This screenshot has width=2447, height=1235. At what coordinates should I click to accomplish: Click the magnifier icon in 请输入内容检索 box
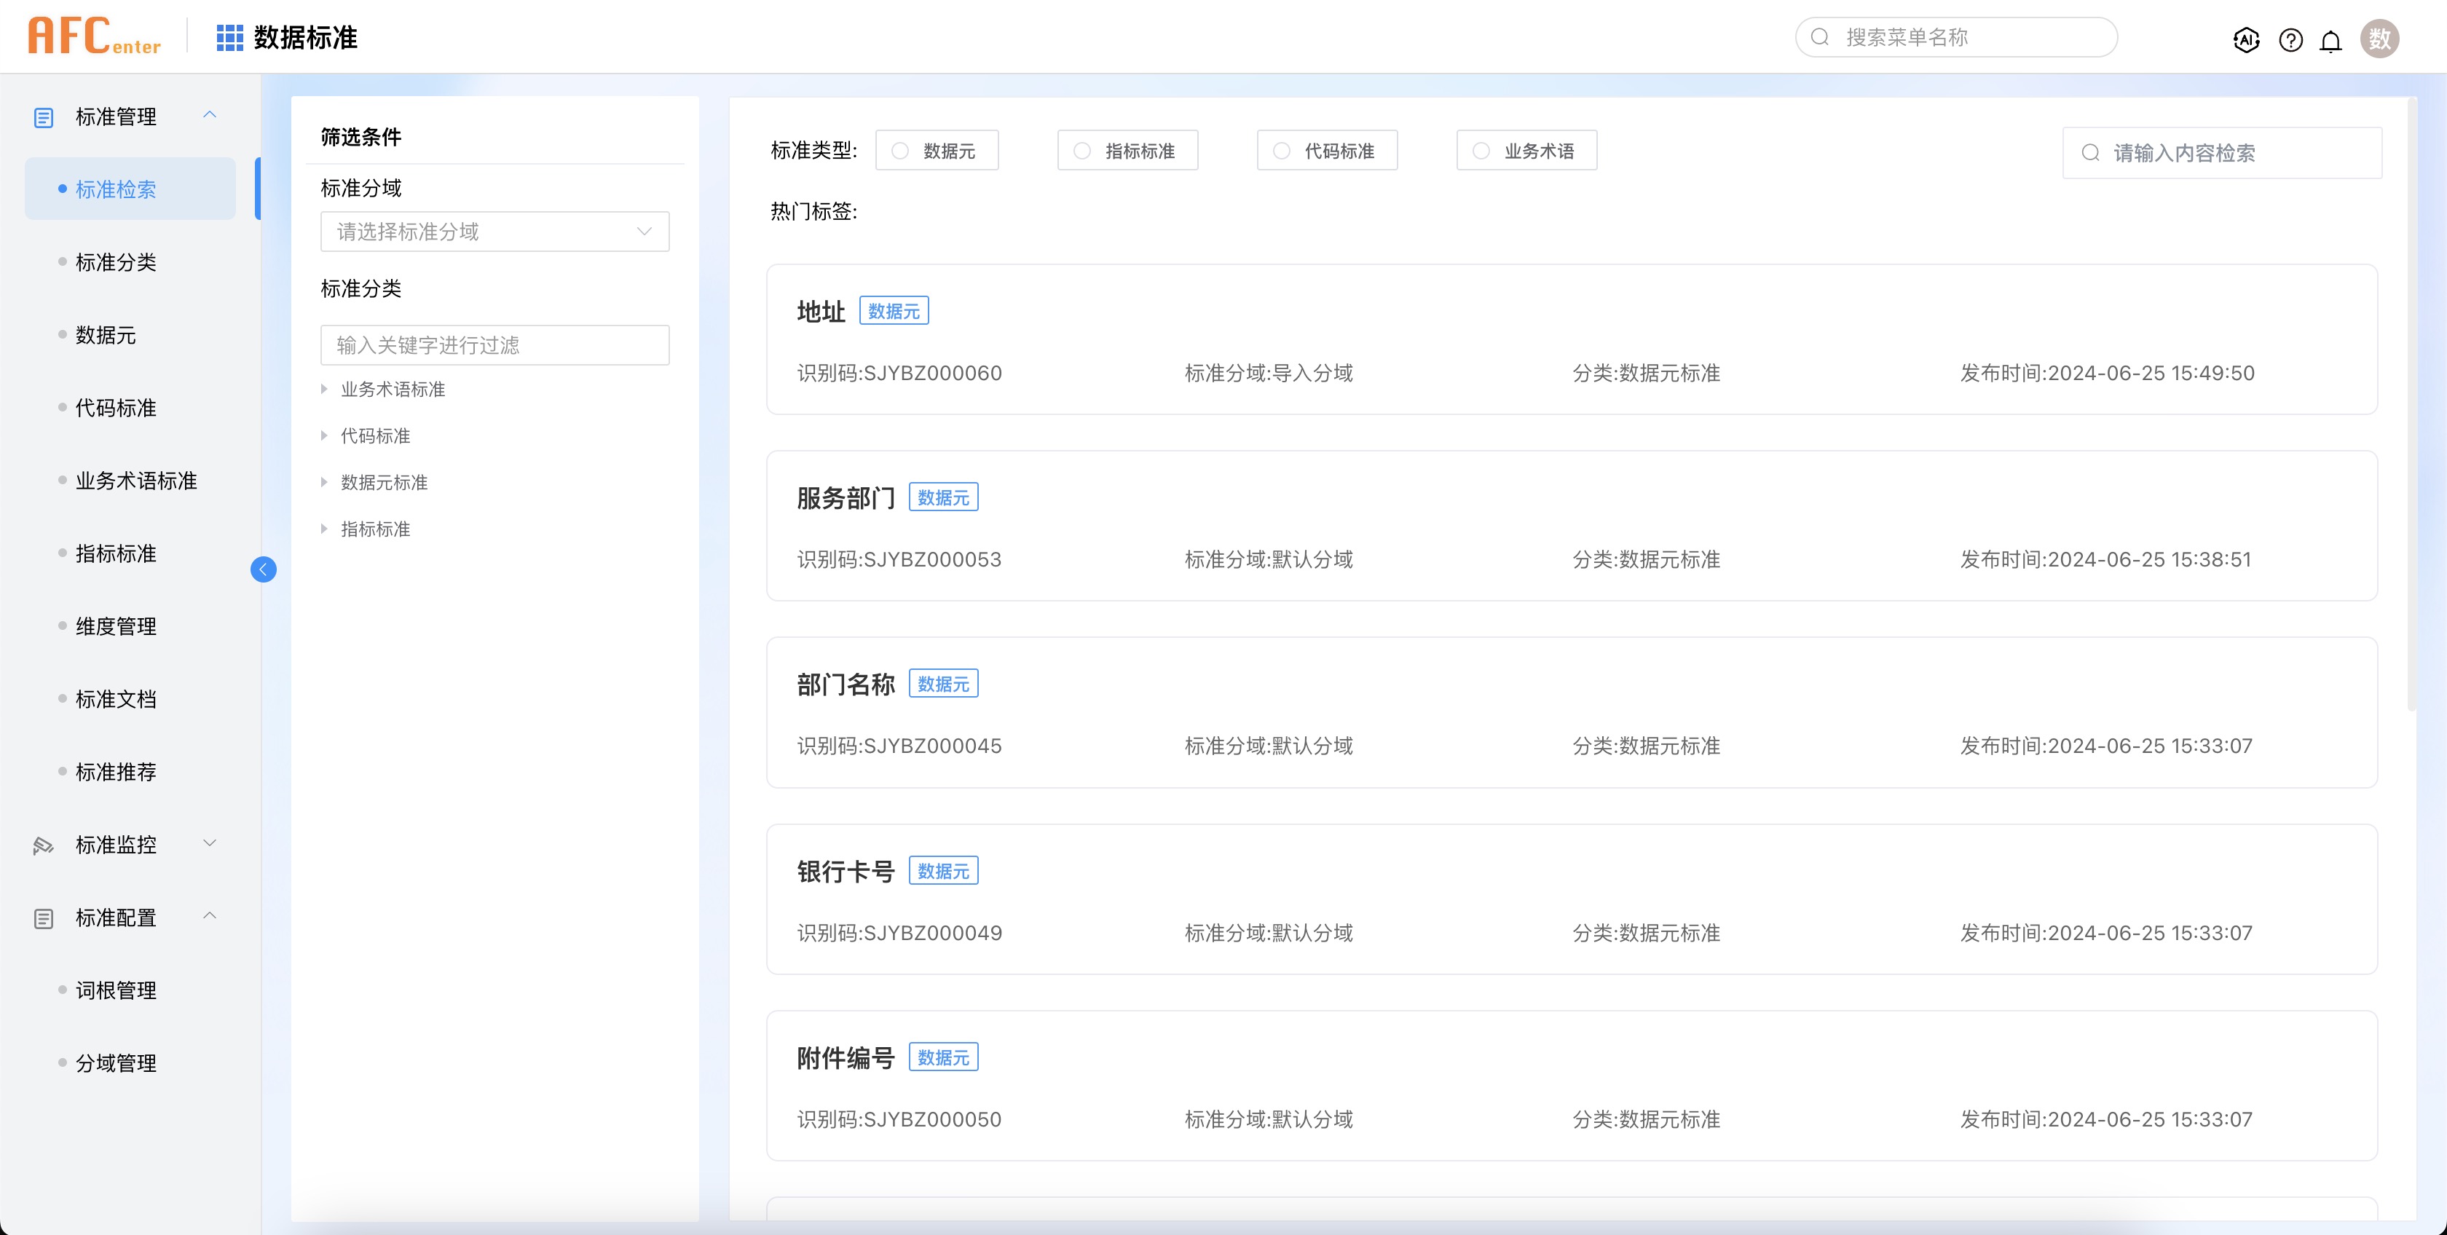(x=2091, y=153)
